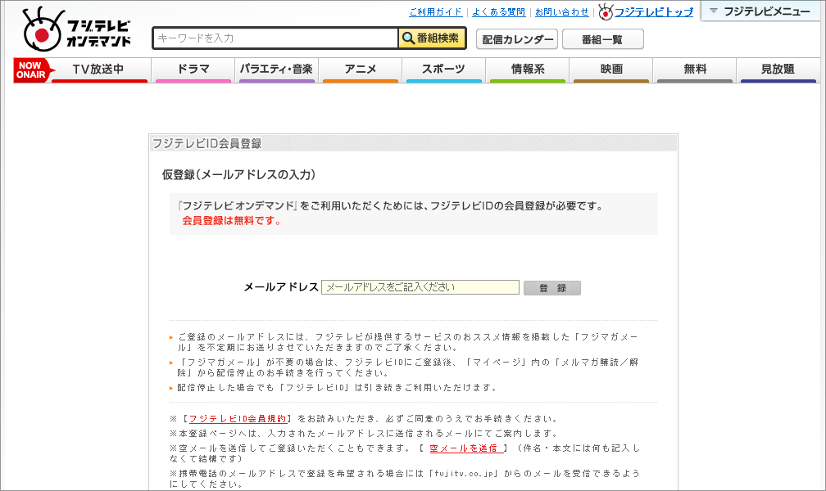Open the フジテレビID会員規約 link
Screen dimensions: 826x491
click(238, 419)
